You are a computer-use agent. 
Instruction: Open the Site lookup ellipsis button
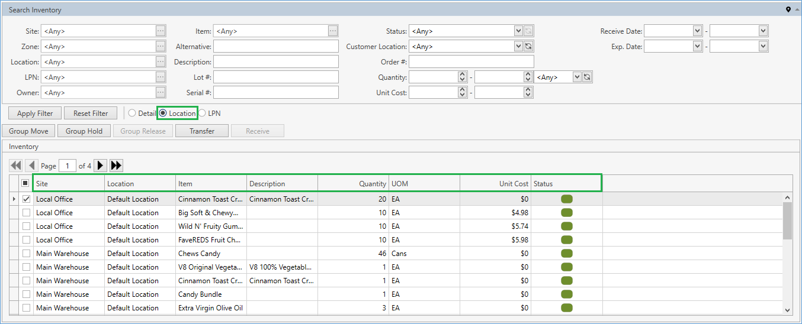tap(161, 31)
